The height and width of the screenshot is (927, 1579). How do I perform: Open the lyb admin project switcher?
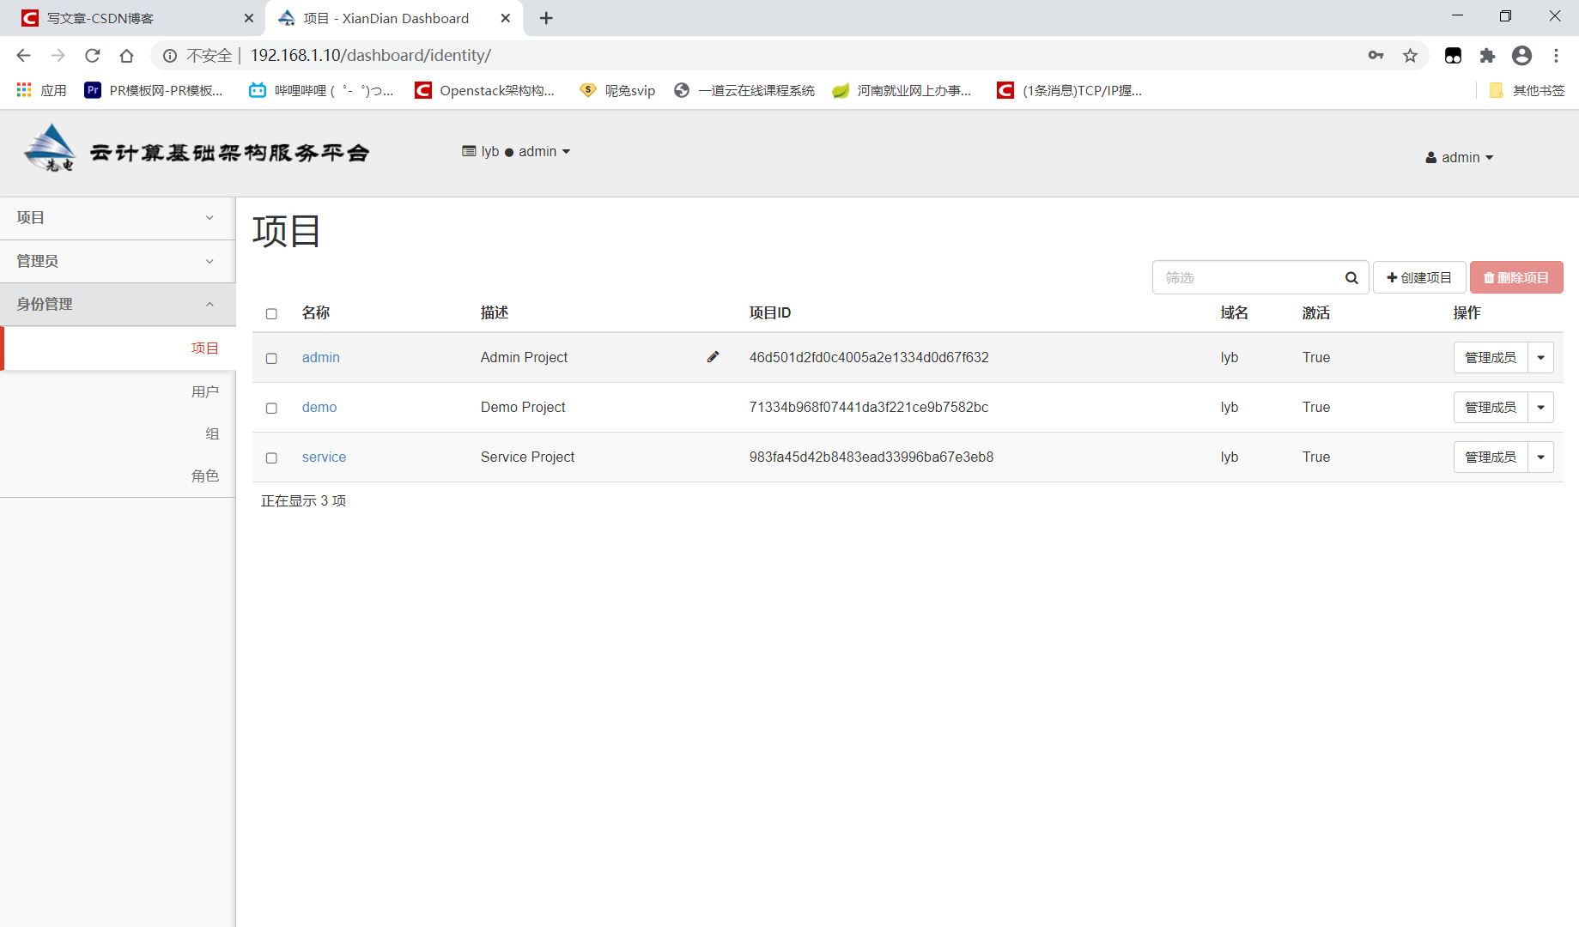pyautogui.click(x=516, y=152)
